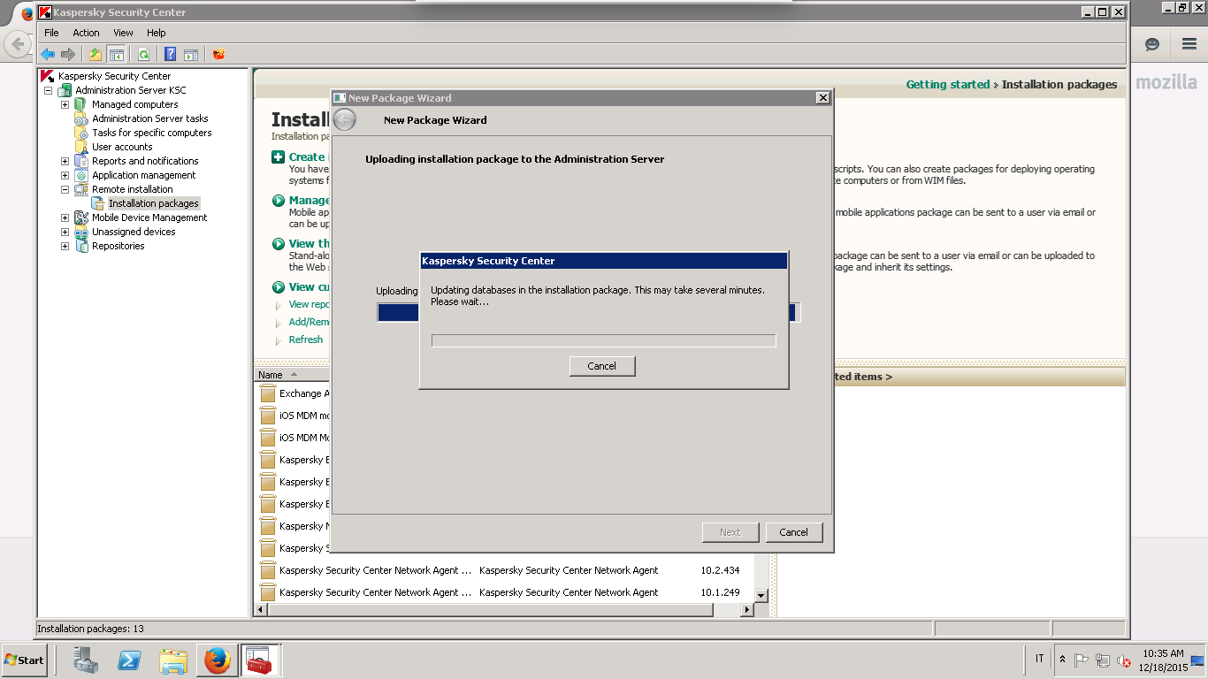Screen dimensions: 1208x679
Task: Click the wizard's round back arrow button
Action: coord(345,120)
